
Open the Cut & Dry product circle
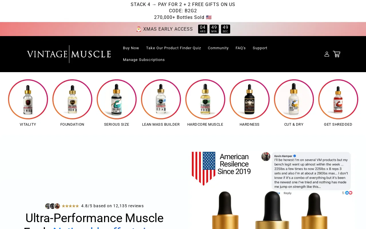(294, 99)
